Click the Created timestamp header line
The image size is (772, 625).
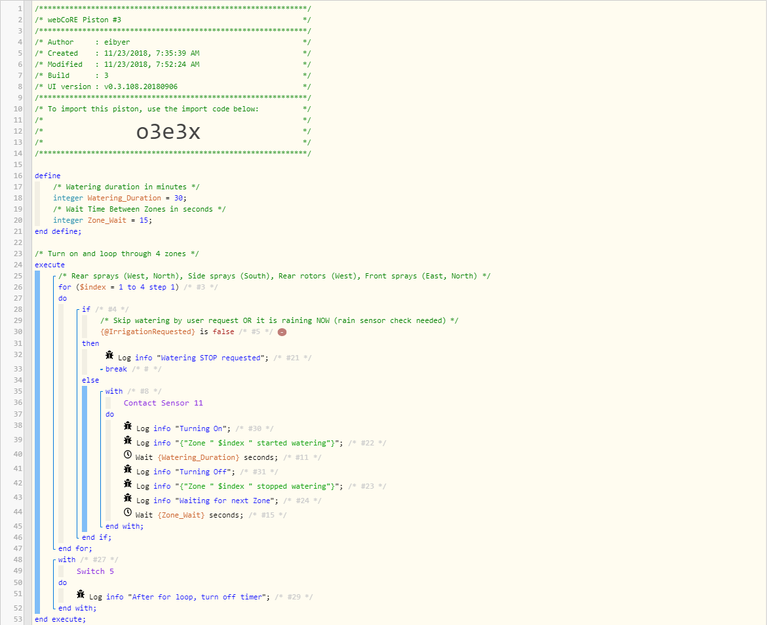click(x=173, y=53)
